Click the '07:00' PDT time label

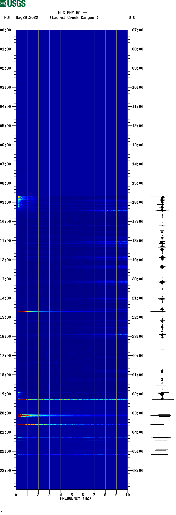click(6, 164)
